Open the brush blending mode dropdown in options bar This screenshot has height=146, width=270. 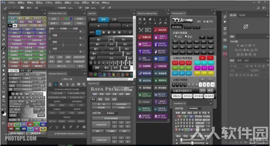coord(45,8)
